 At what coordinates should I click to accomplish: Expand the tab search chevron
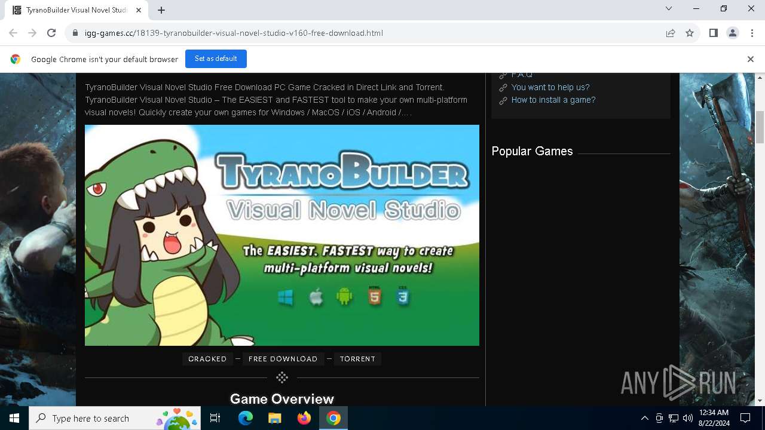coord(669,8)
